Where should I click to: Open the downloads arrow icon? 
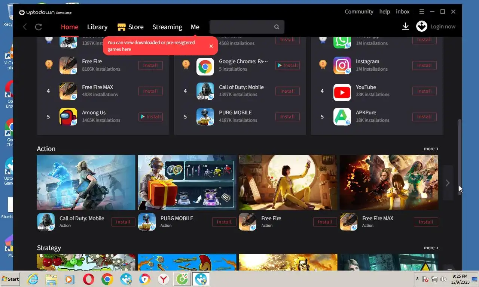point(405,27)
